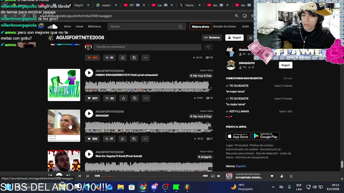Click the Mejora ahora button
Viewport: 344px width, 193px height.
tap(200, 27)
